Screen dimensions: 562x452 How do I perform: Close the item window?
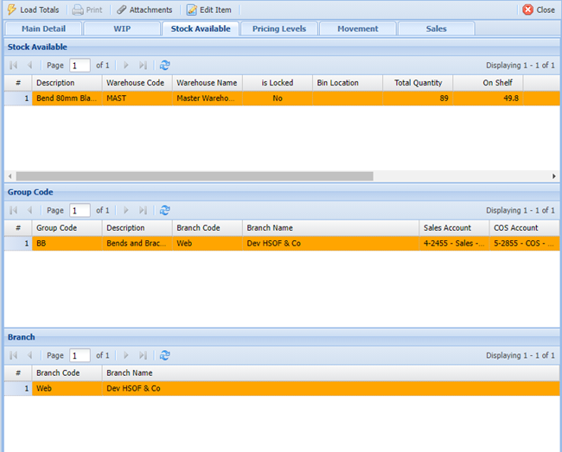click(x=539, y=10)
